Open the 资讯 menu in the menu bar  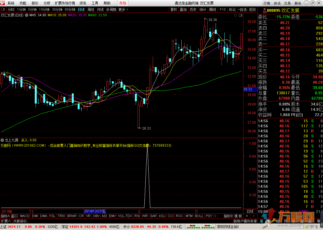pyautogui.click(x=83, y=3)
